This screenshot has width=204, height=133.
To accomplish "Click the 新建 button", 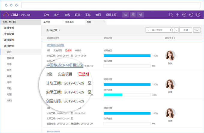I will coord(186,30).
